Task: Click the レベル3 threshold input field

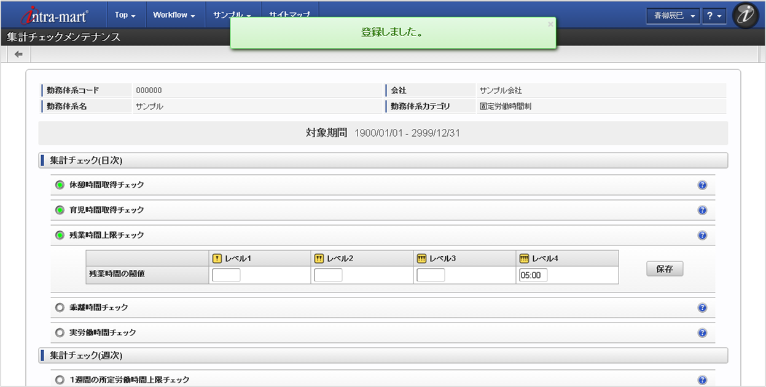Action: (431, 275)
